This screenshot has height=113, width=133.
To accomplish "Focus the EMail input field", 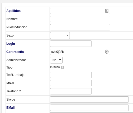I will click(89, 108).
